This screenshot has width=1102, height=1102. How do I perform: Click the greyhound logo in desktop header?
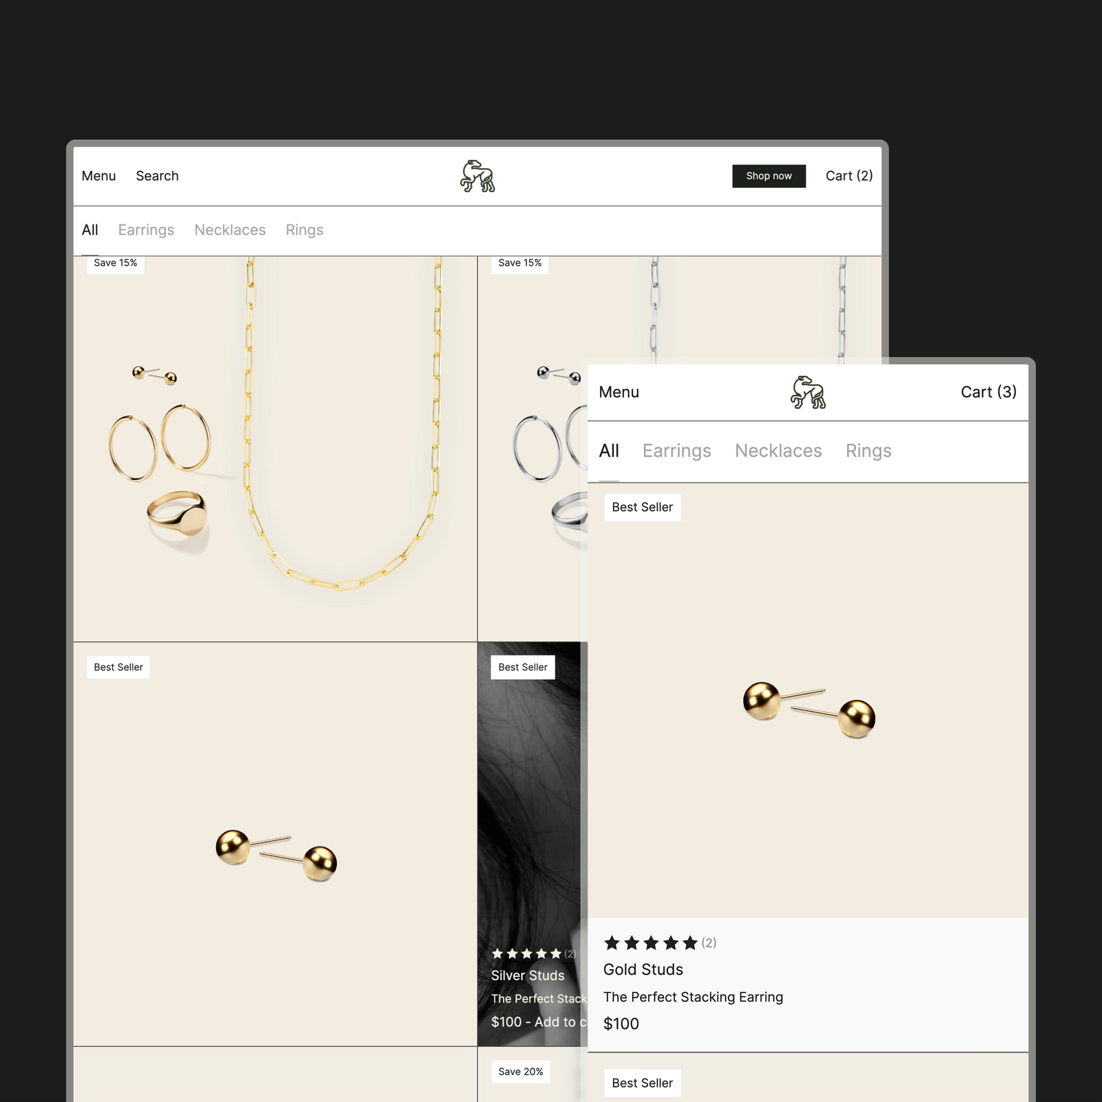click(477, 176)
